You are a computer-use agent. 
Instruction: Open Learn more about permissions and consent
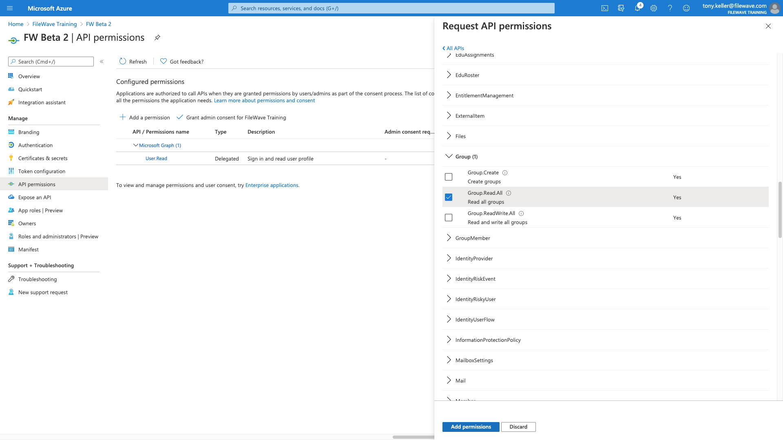pos(264,101)
